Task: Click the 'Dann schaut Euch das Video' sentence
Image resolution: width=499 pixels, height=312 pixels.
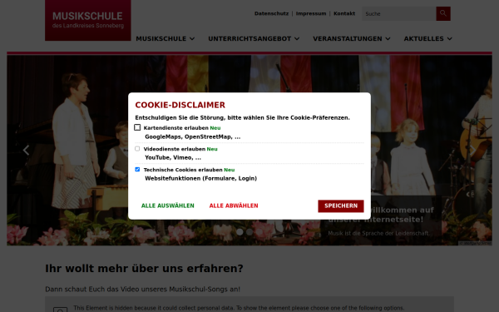Action: pos(142,289)
